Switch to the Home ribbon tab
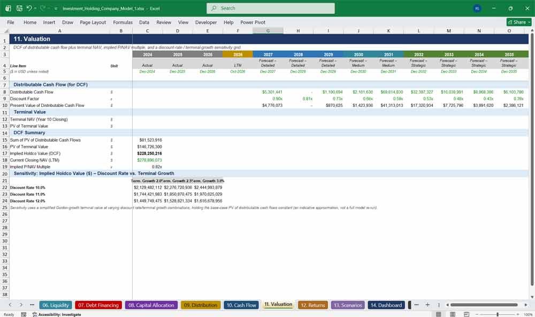This screenshot has height=317, width=535. [30, 22]
